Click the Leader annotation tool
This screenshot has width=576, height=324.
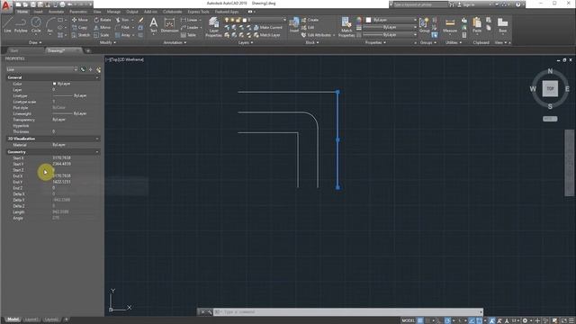coord(190,28)
